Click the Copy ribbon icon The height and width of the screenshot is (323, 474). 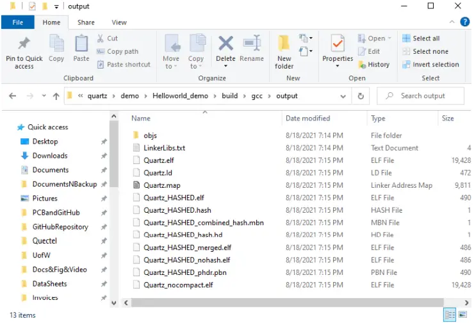coord(56,44)
